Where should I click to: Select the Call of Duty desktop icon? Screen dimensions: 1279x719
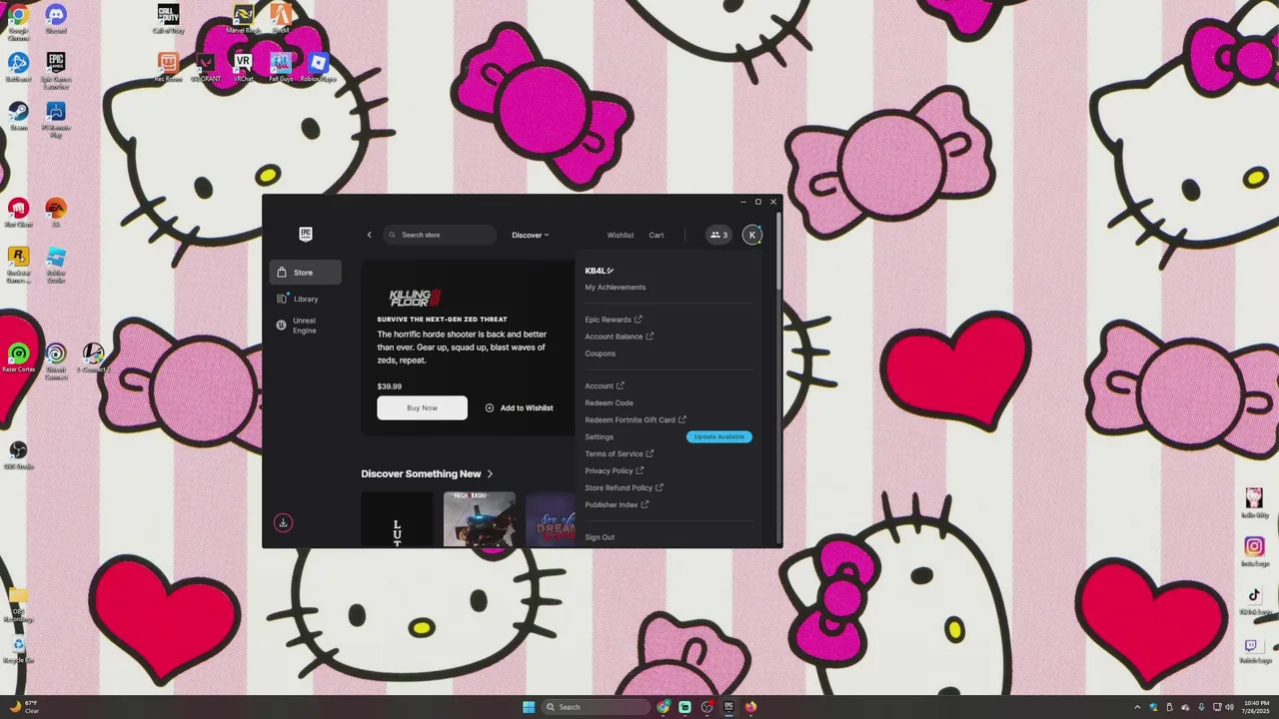tap(168, 19)
